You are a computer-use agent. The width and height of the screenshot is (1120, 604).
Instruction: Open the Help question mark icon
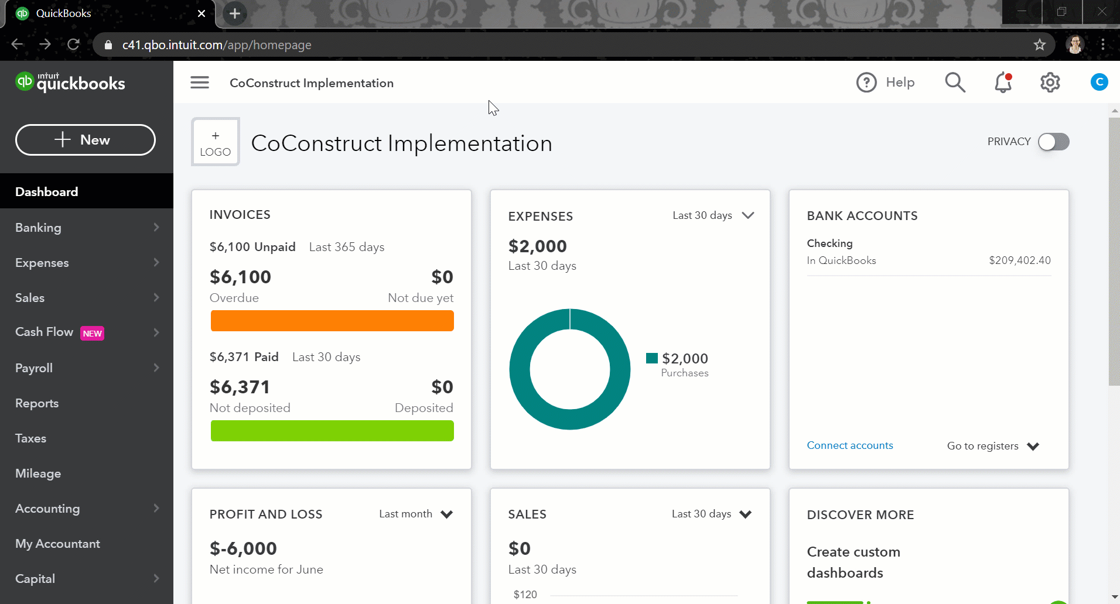point(866,83)
